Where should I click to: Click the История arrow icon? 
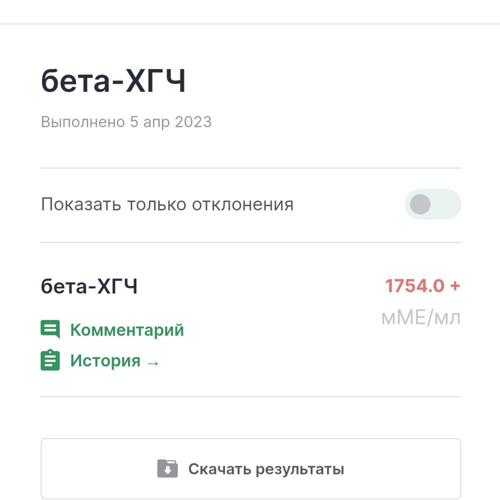point(152,363)
